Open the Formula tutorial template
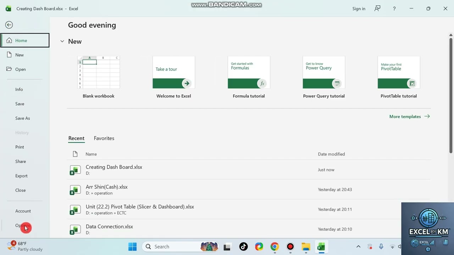Image resolution: width=454 pixels, height=255 pixels. click(249, 77)
